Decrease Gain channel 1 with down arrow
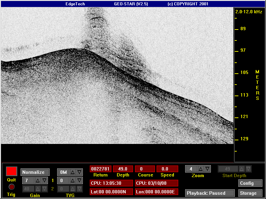Viewport: 266px width, 199px height. click(45, 180)
